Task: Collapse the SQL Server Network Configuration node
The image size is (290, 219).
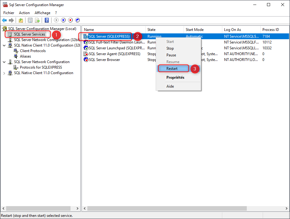Action: [x=4, y=62]
